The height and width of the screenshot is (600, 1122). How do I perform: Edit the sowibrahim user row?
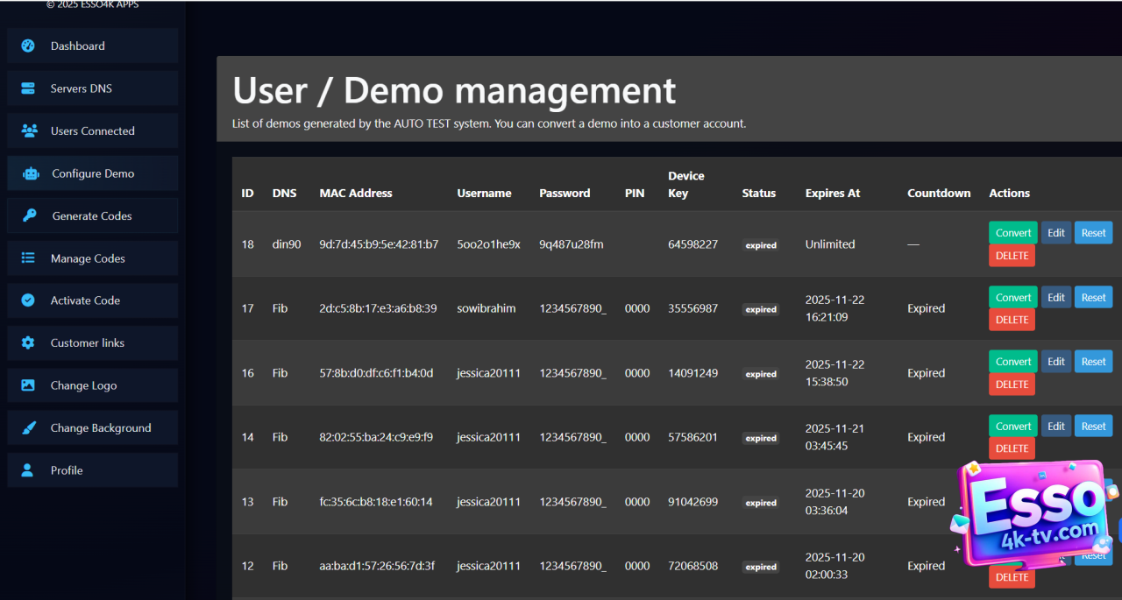pyautogui.click(x=1055, y=297)
